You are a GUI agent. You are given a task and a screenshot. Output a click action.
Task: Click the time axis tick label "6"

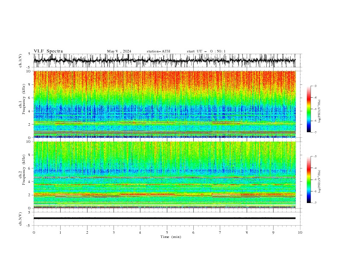pos(193,232)
